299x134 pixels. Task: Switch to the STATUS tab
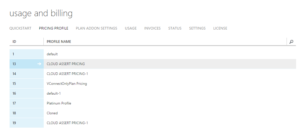(175, 28)
